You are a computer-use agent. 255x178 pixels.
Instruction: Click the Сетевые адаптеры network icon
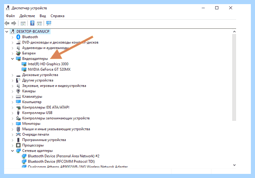click(x=18, y=151)
